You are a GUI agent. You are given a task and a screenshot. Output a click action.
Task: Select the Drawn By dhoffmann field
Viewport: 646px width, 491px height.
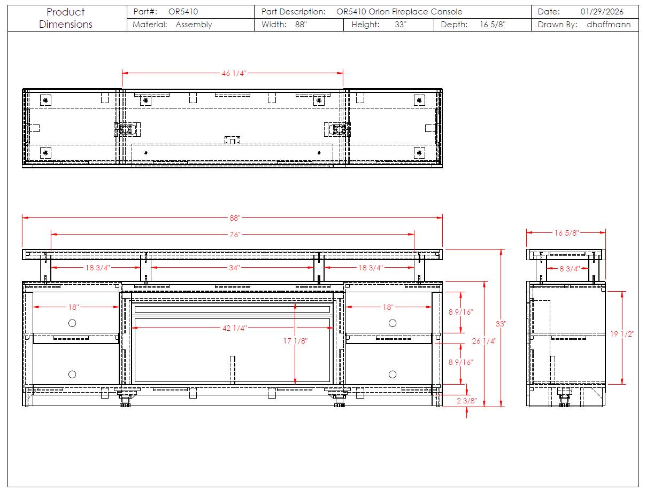(585, 25)
